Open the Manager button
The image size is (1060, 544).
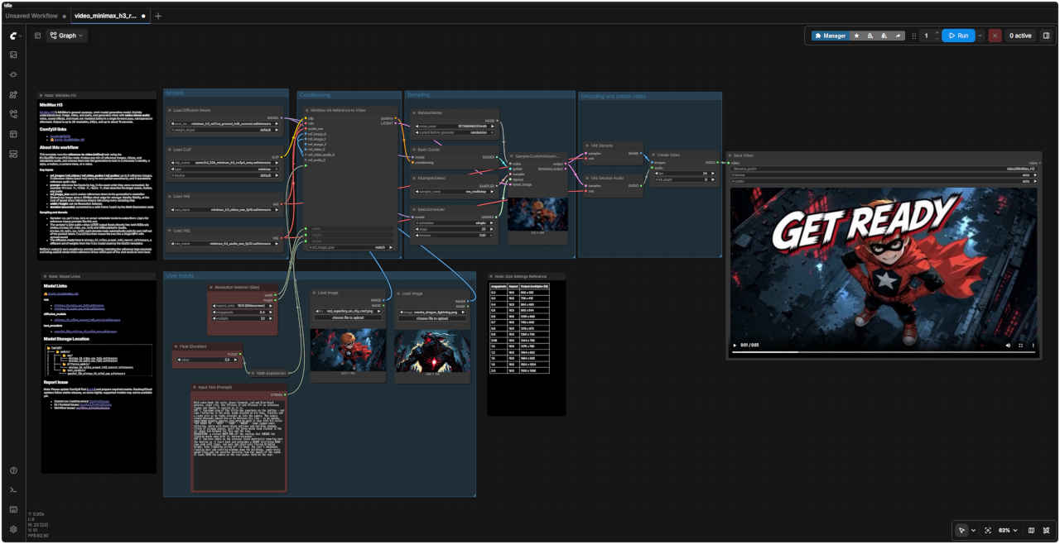click(830, 36)
